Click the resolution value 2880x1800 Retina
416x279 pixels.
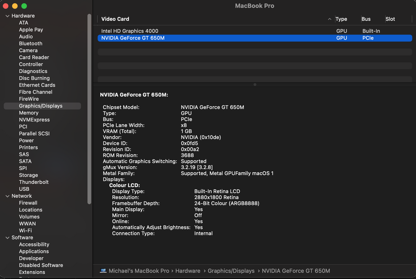click(x=216, y=197)
